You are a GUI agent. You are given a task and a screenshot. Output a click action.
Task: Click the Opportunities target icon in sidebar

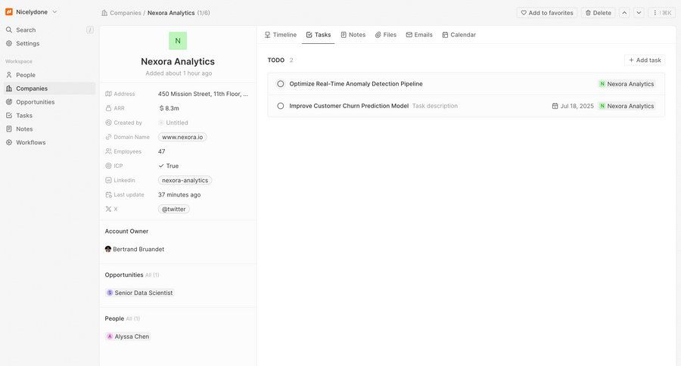click(x=8, y=101)
